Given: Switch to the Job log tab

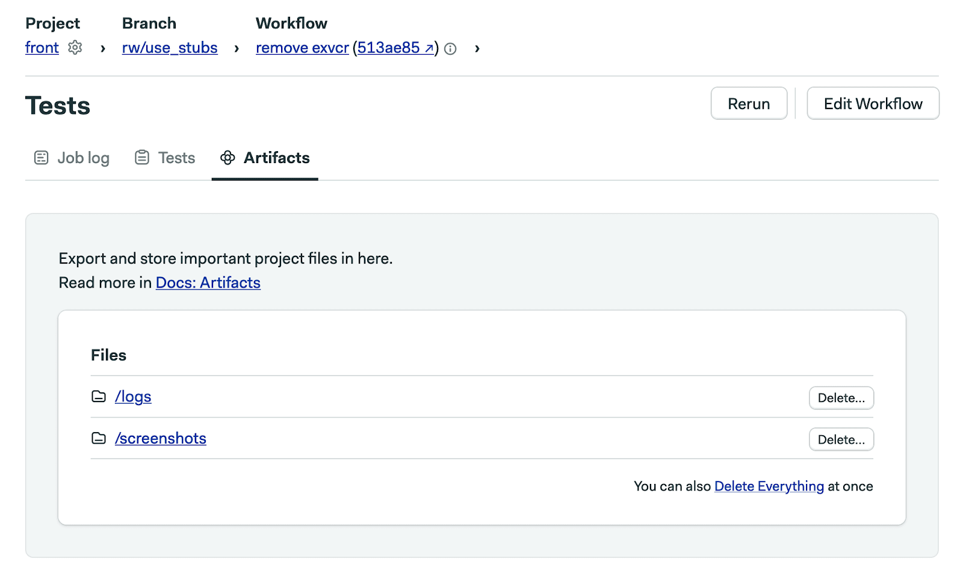Looking at the screenshot, I should coord(83,157).
